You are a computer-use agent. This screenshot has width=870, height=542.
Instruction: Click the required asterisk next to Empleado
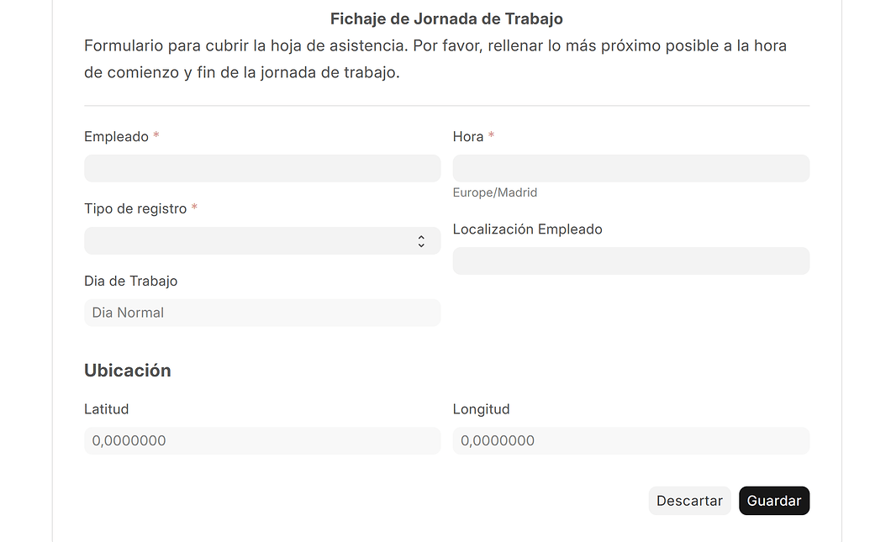[x=156, y=134]
